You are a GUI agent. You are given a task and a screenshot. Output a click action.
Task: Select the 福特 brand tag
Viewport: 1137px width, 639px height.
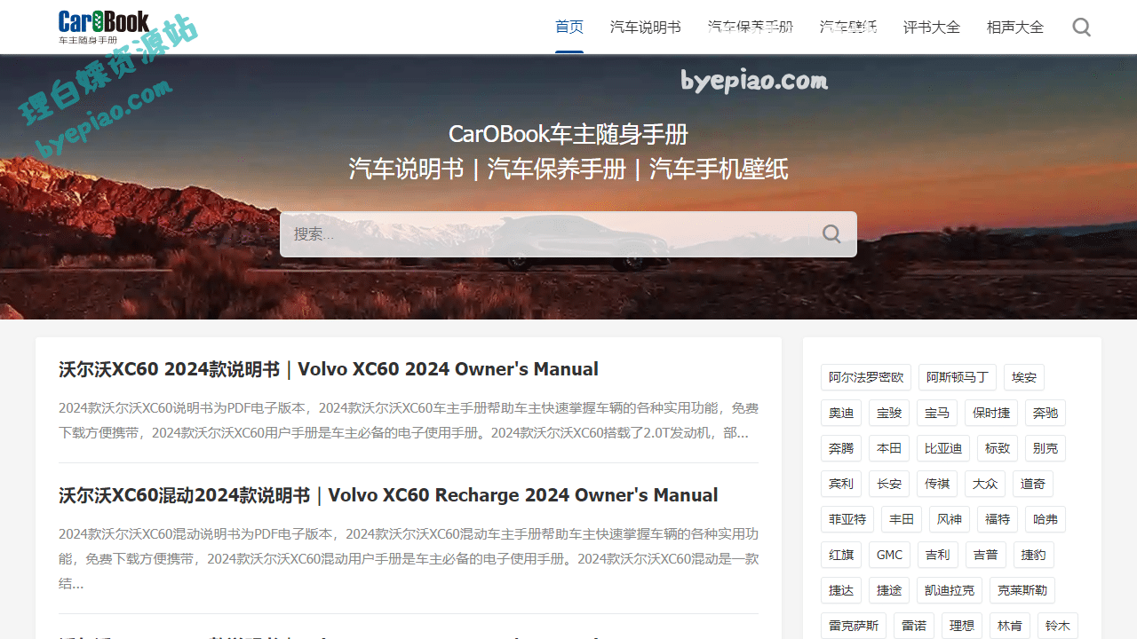point(998,519)
